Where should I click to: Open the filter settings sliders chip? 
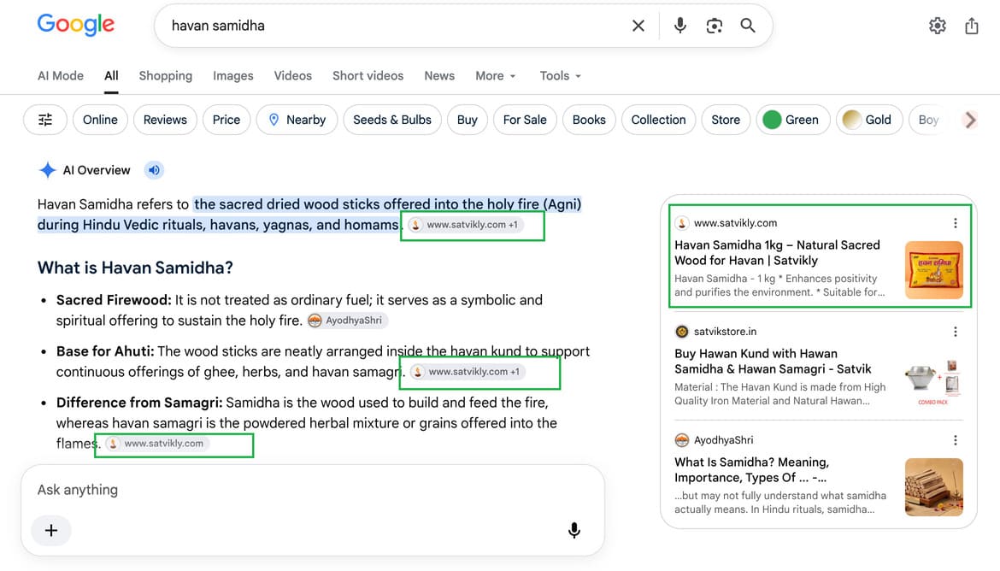click(45, 120)
